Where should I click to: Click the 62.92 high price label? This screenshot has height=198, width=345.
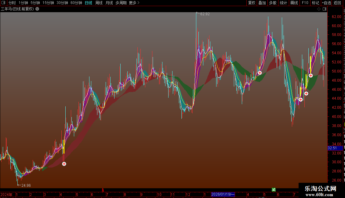coord(205,14)
